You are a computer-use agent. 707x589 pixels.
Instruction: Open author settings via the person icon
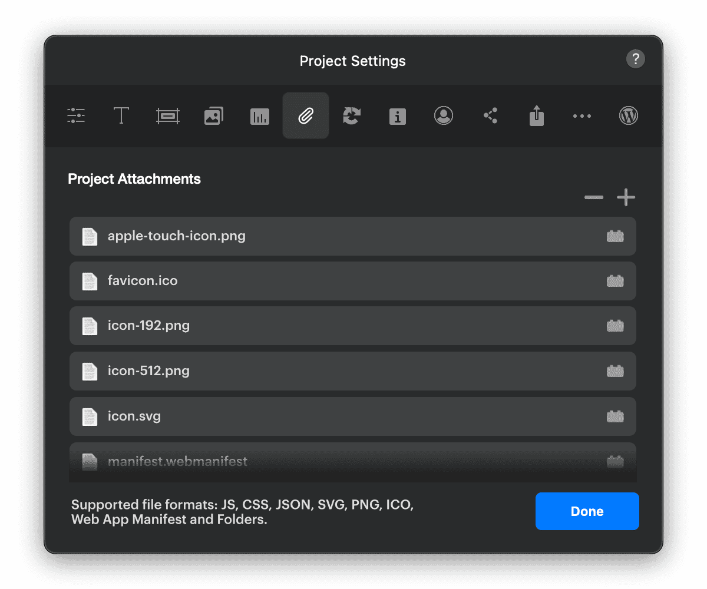pos(443,115)
